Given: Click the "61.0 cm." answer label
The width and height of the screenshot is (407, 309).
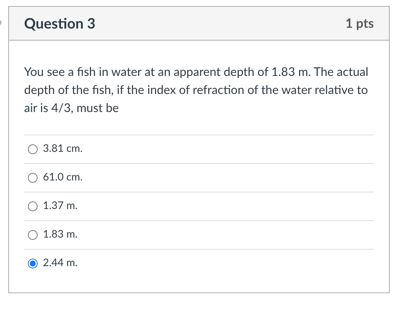Looking at the screenshot, I should 62,177.
